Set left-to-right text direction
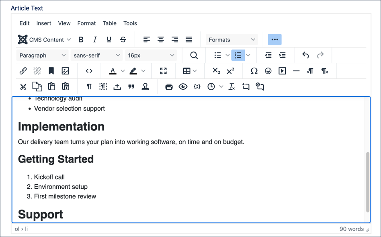The image size is (381, 237). point(310,71)
